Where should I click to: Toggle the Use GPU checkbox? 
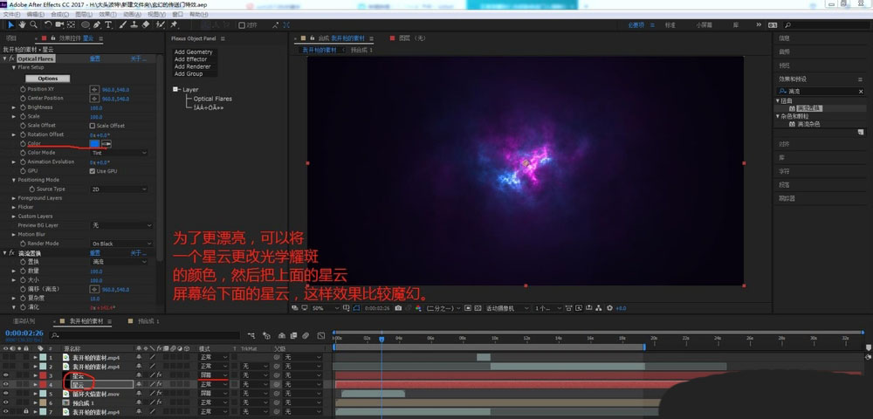click(93, 171)
